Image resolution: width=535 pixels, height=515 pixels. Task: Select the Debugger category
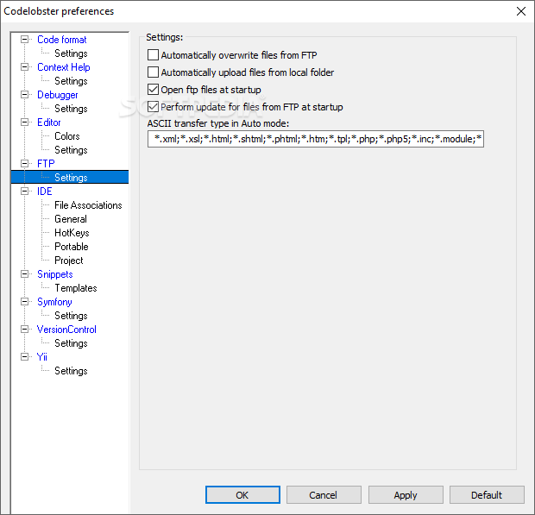(57, 95)
